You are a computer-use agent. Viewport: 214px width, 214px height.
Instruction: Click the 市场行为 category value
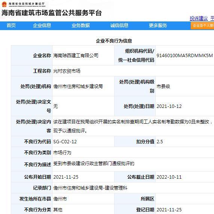[62, 153]
